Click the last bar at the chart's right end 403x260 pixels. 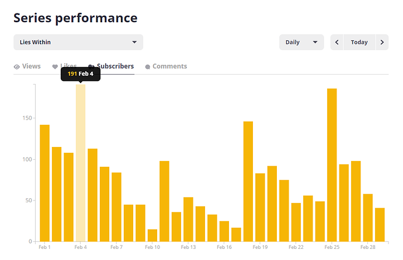380,224
